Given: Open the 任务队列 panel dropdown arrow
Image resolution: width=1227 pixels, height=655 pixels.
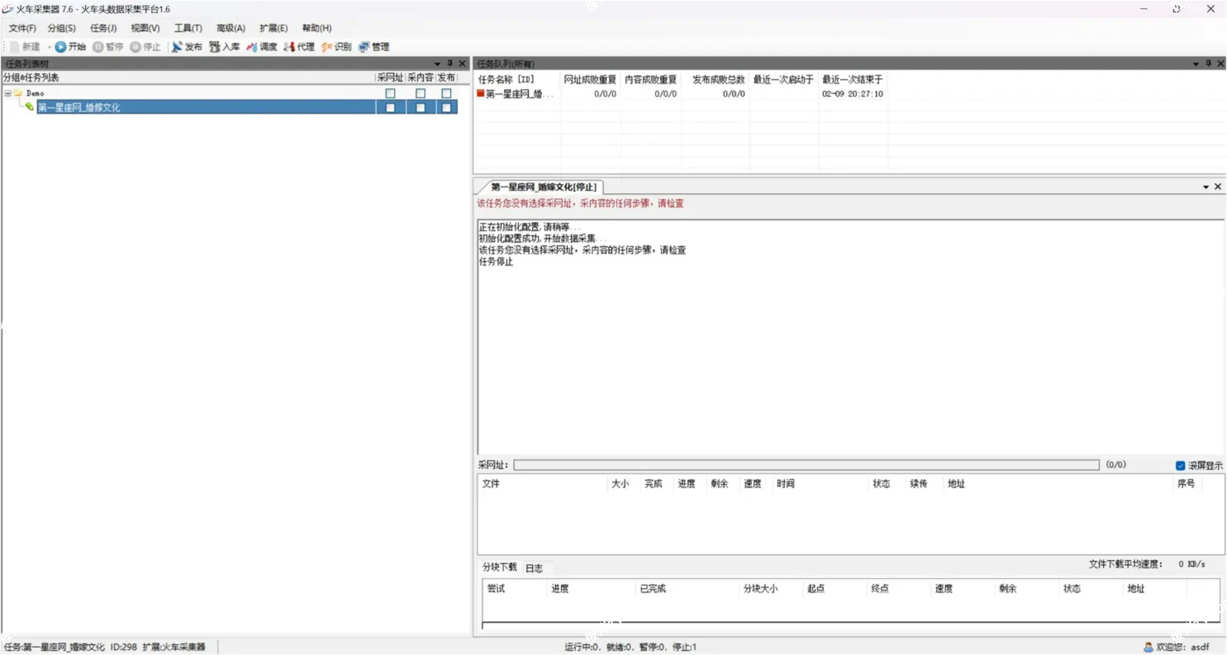Looking at the screenshot, I should pyautogui.click(x=1195, y=64).
